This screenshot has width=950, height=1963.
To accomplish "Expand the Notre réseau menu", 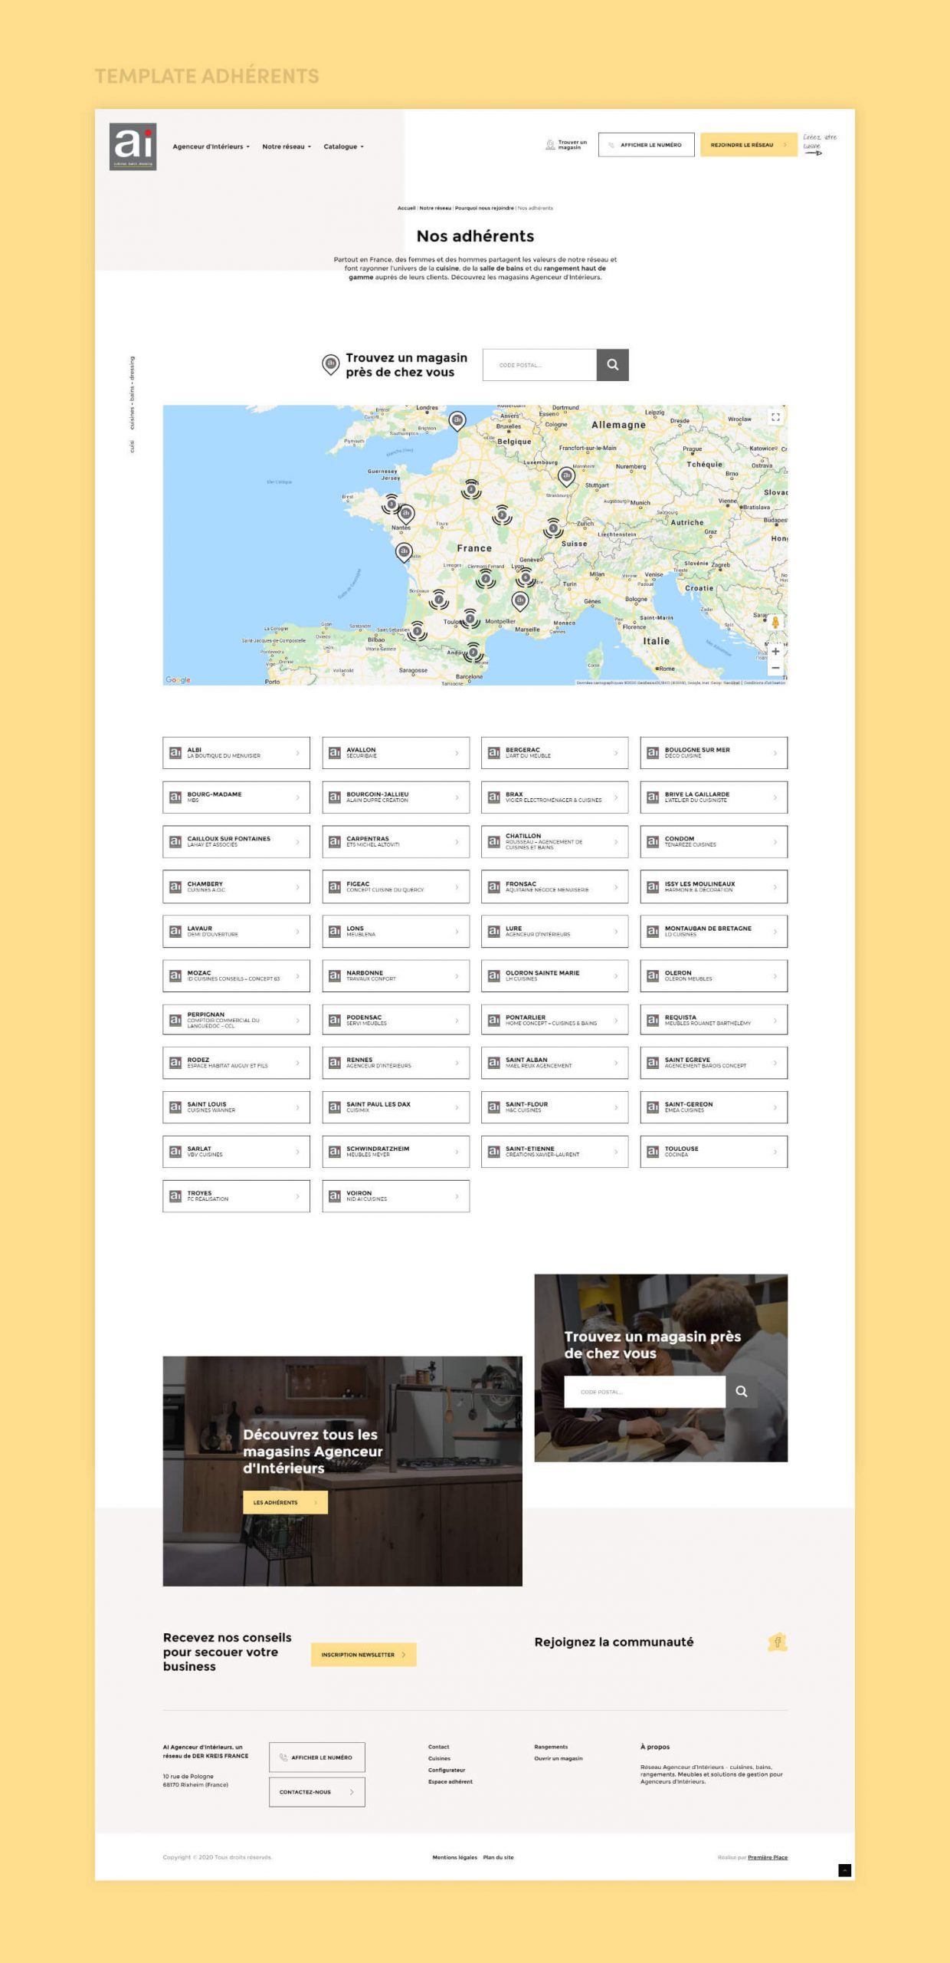I will 287,146.
